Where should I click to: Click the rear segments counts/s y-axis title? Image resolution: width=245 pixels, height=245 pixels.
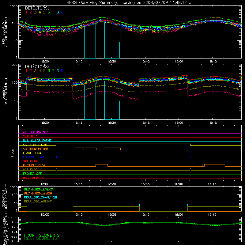pos(5,92)
